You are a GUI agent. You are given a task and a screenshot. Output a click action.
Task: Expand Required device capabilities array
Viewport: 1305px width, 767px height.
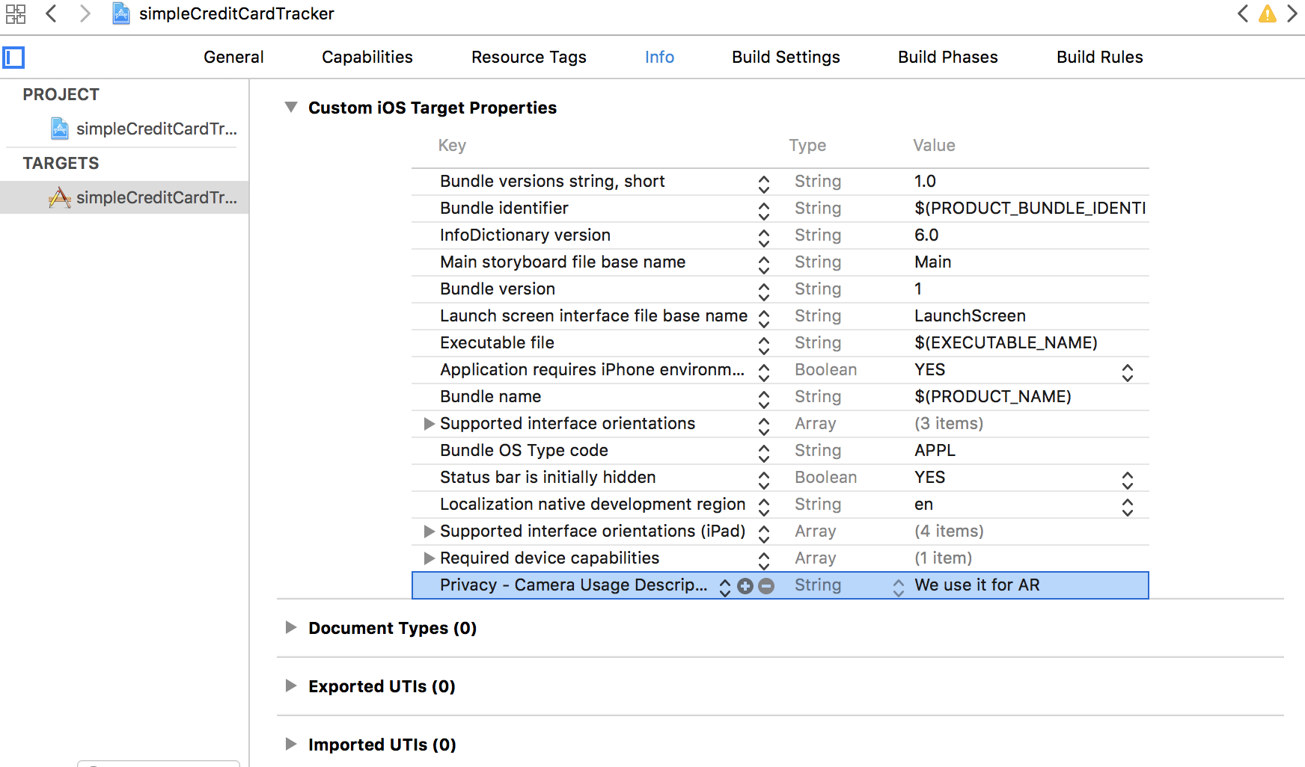pos(429,558)
